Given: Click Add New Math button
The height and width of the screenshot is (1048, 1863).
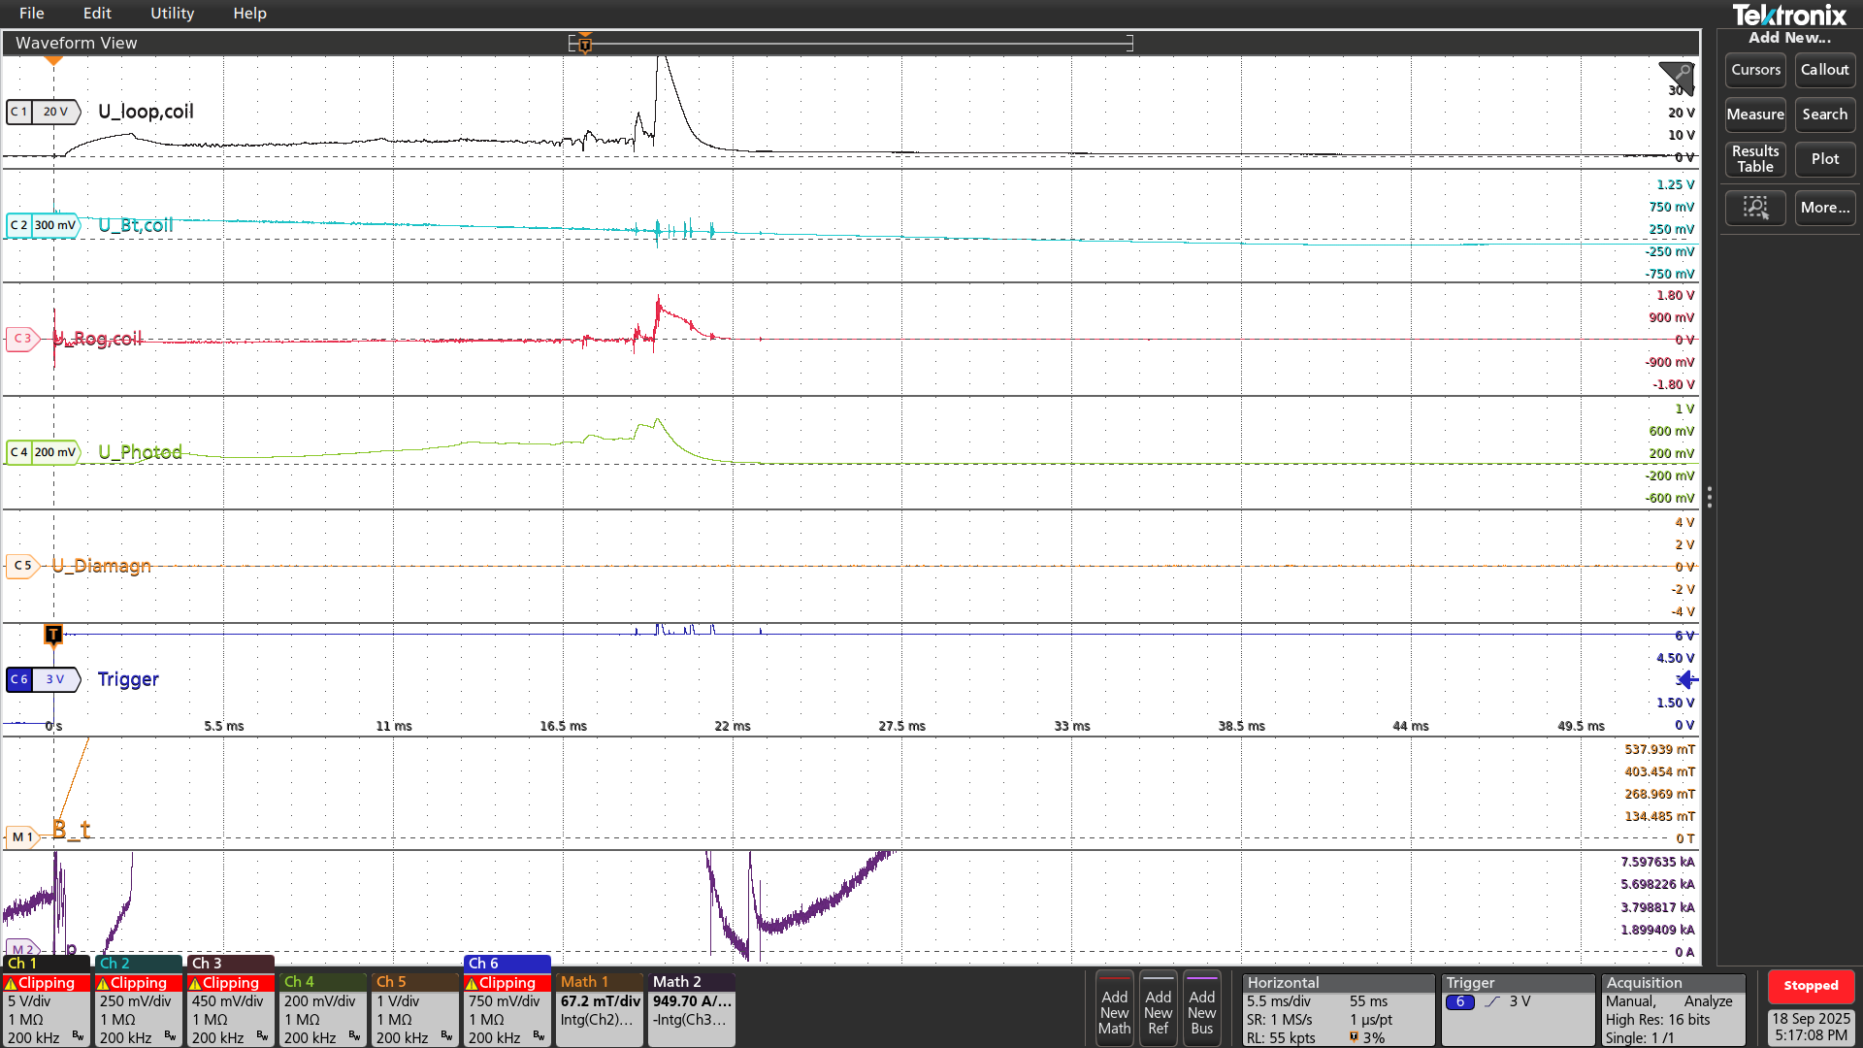Looking at the screenshot, I should (1114, 1009).
